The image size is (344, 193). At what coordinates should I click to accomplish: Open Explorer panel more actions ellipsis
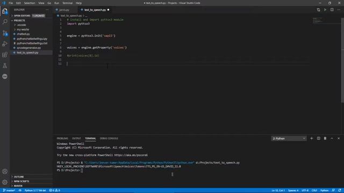click(47, 10)
